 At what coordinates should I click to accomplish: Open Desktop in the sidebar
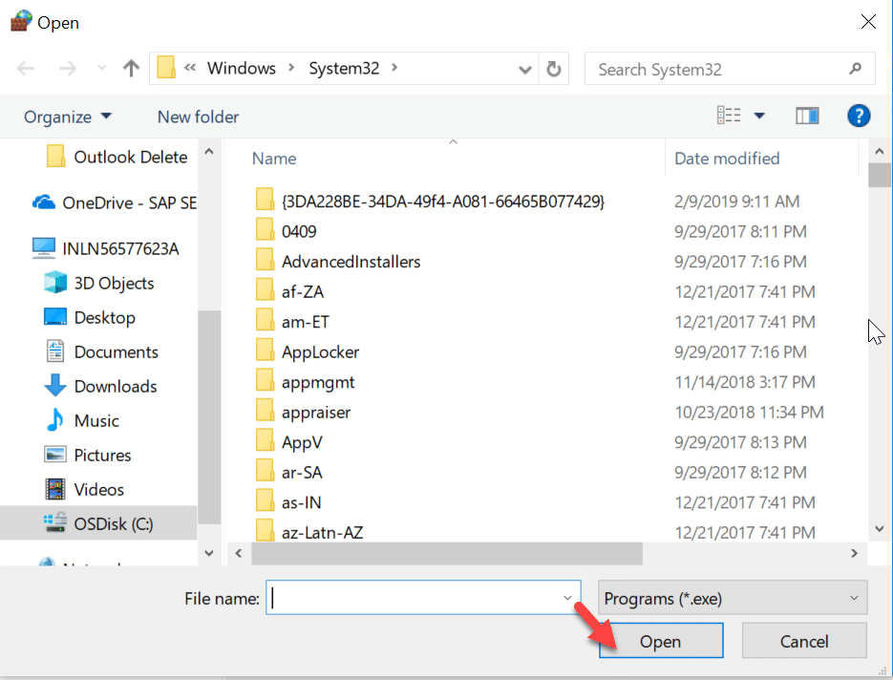[x=90, y=317]
